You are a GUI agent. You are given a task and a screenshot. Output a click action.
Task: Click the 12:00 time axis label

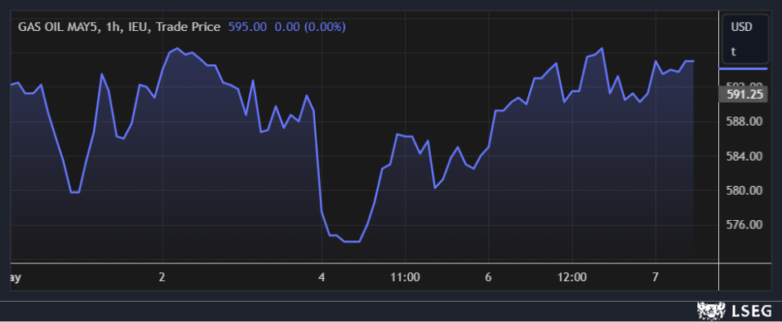(572, 277)
